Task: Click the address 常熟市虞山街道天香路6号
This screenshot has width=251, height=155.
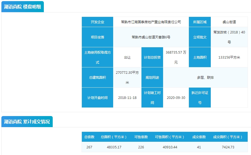Action: point(151,37)
